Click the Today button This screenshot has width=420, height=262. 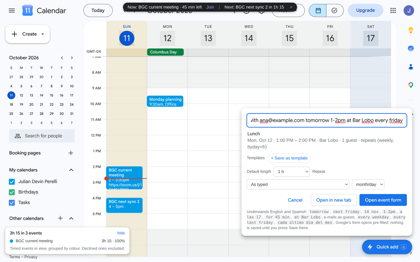click(98, 10)
